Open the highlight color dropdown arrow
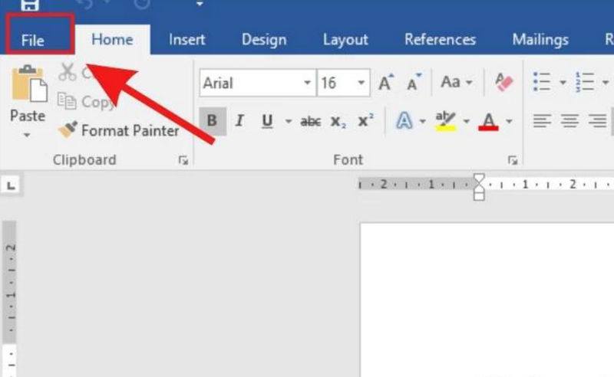The image size is (614, 377). click(466, 121)
